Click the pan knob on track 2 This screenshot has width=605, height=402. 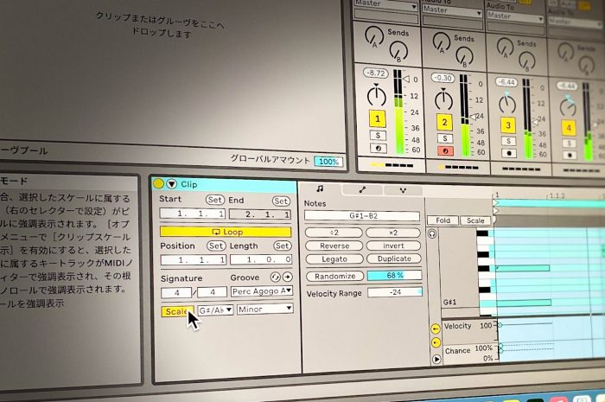(443, 99)
